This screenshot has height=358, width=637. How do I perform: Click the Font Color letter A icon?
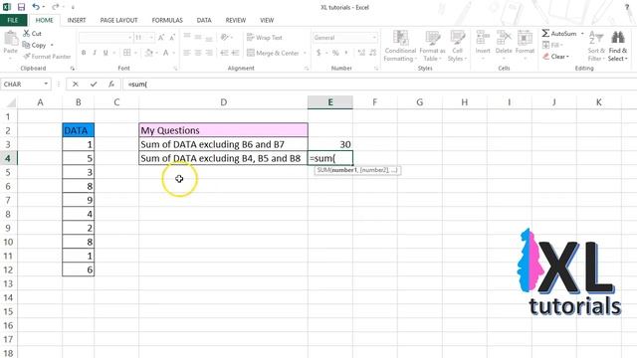pyautogui.click(x=166, y=53)
